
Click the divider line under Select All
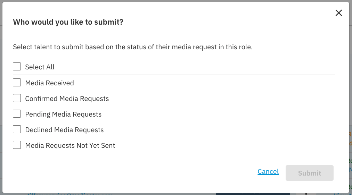point(174,75)
